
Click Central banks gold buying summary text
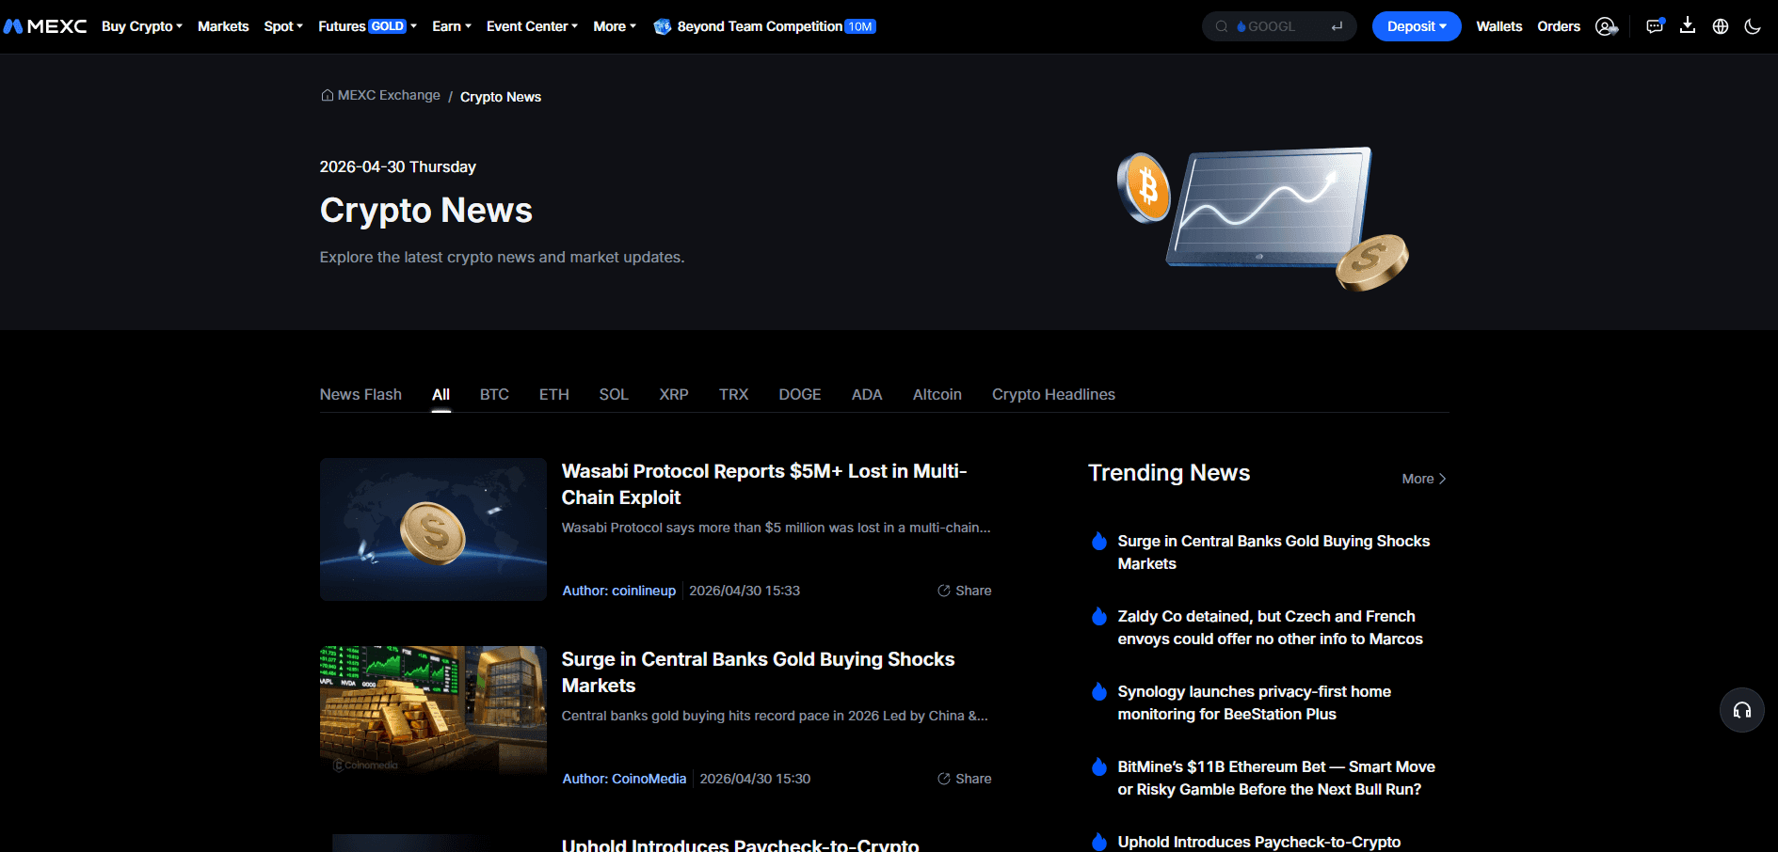[x=775, y=716]
